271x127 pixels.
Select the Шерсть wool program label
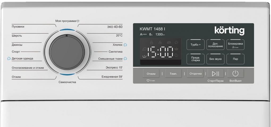click(17, 35)
